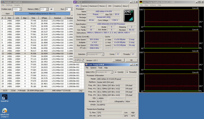Image resolution: width=204 pixels, height=119 pixels.
Task: Switch to the Memory tab in CPU-Z
Action: 102,6
